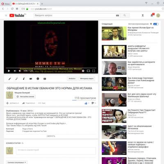Screen dimensions: 164x164
Task: Click the video progress bar
Action: (x=51, y=68)
